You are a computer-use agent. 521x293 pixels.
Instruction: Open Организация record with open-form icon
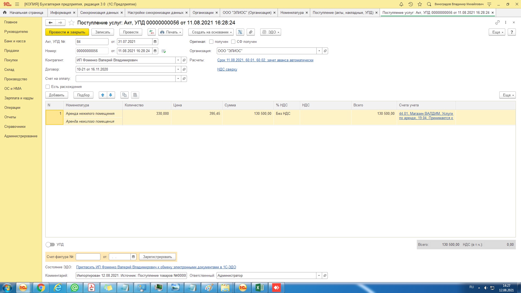click(325, 51)
